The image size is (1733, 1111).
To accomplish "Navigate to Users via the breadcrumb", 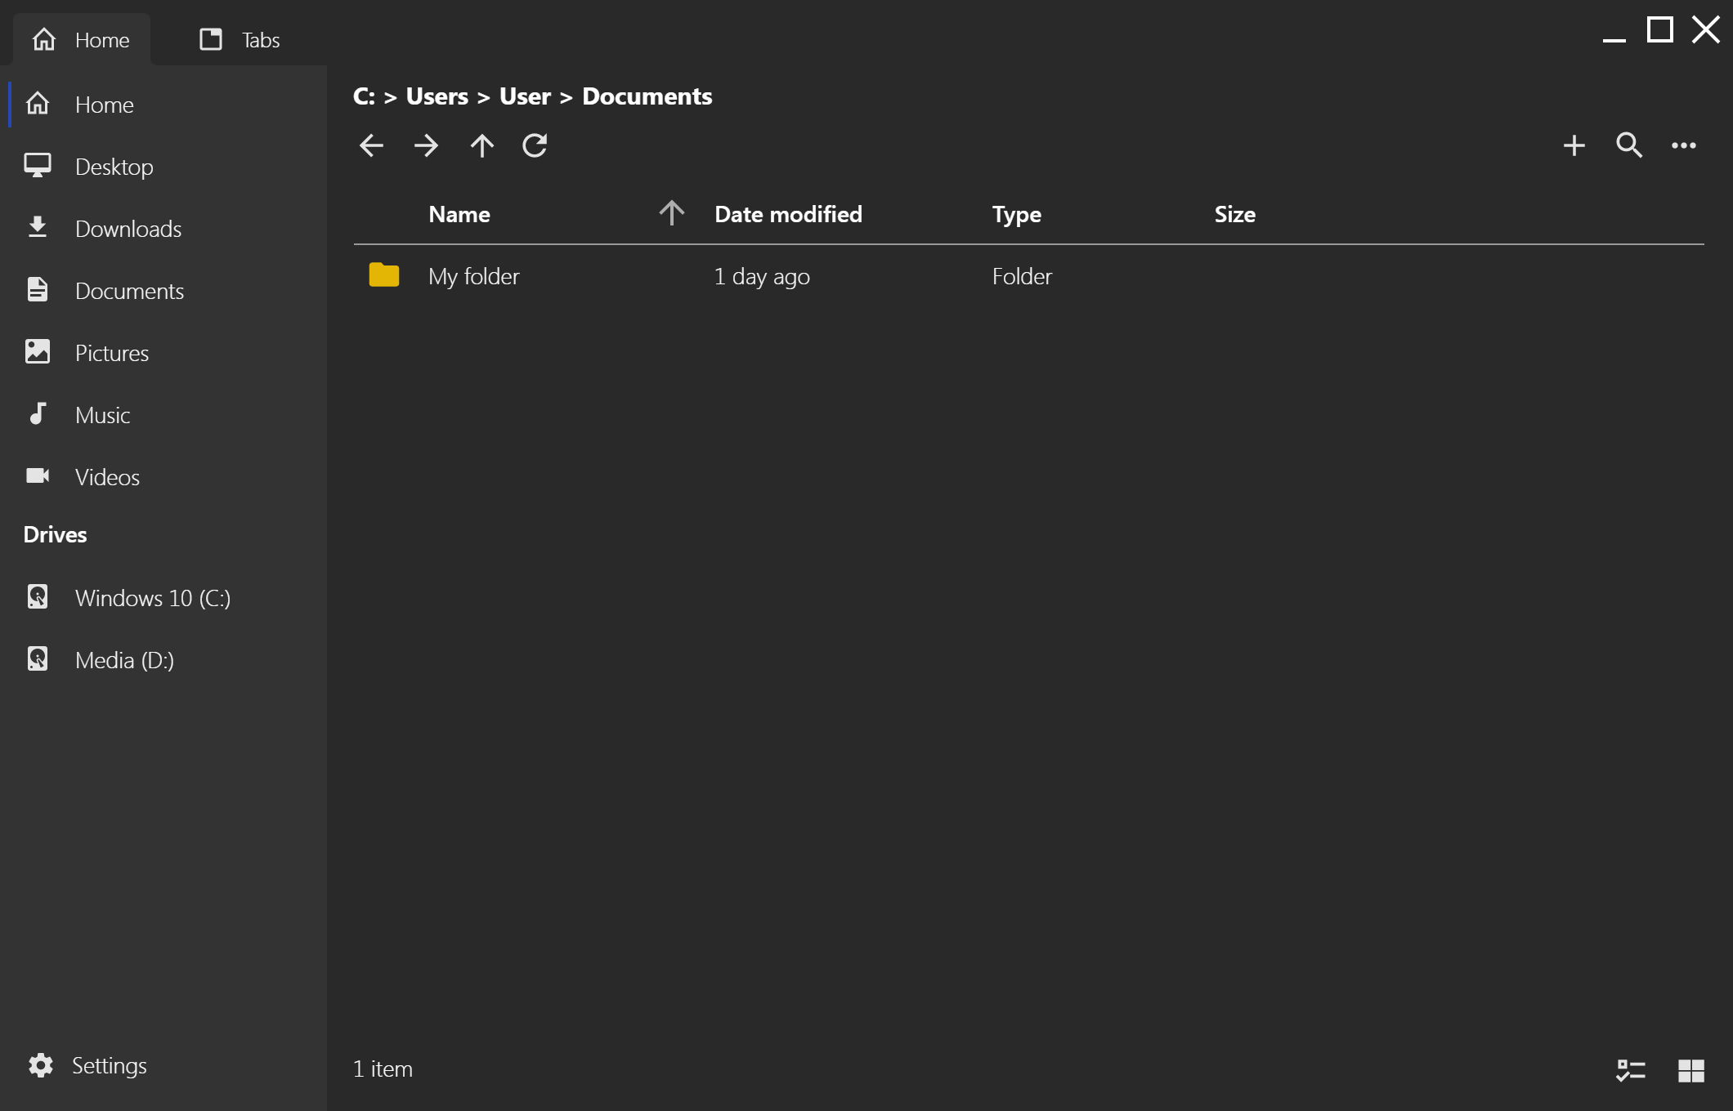I will pyautogui.click(x=435, y=96).
